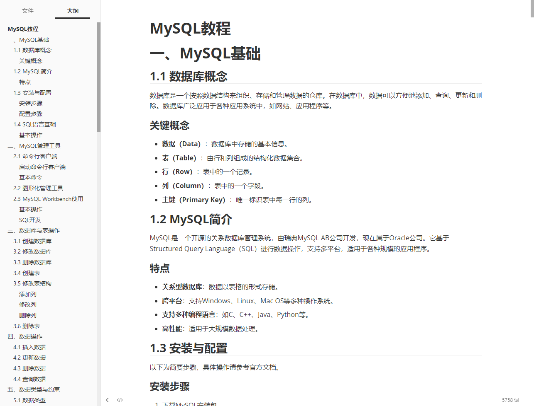The height and width of the screenshot is (406, 534).
Task: Navigate to 2.2 图形化管理工具 in outline
Action: coord(38,188)
